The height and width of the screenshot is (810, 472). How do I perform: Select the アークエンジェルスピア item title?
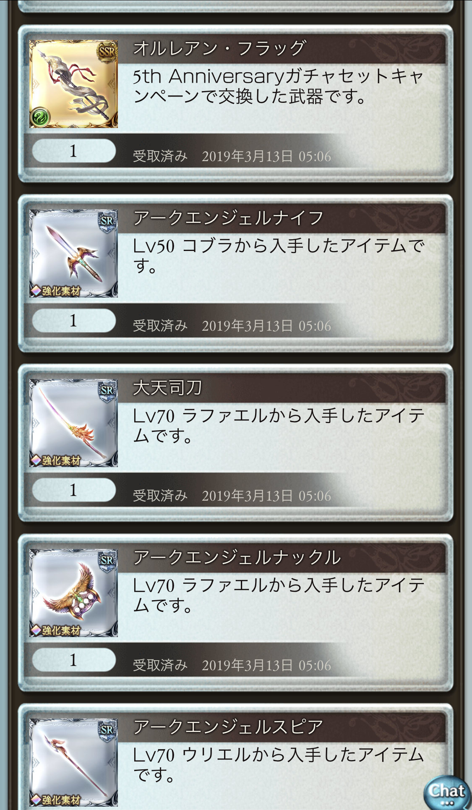point(228,727)
